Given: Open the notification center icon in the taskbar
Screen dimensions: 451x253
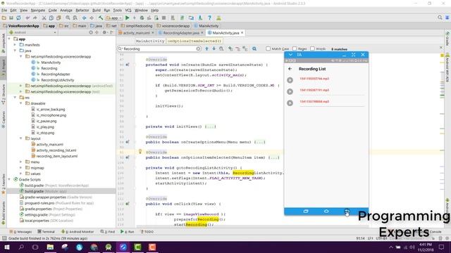Looking at the screenshot, I should [x=442, y=247].
